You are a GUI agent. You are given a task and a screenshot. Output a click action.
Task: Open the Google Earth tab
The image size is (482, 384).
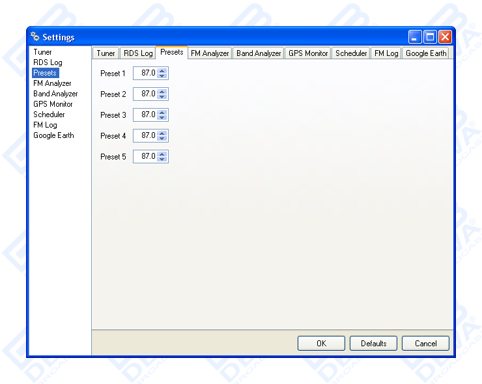[x=426, y=53]
